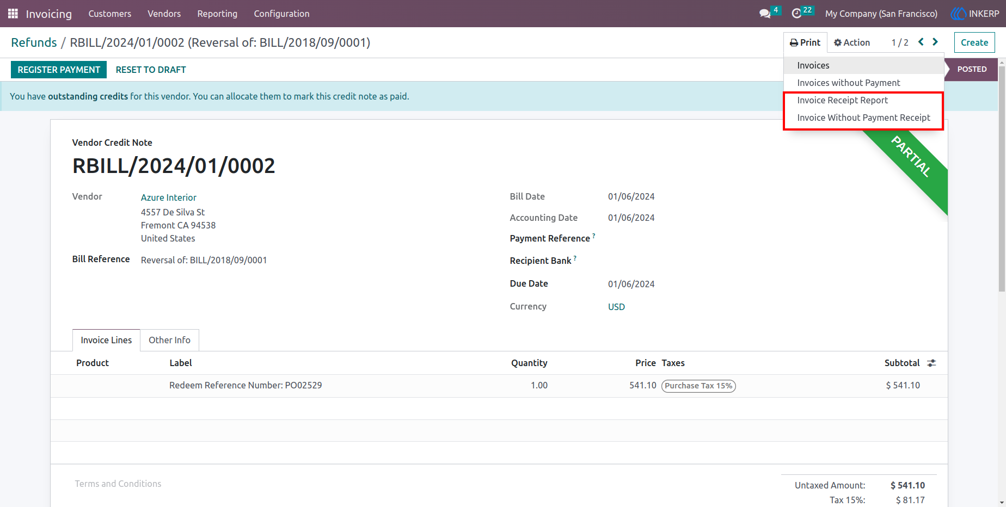Click the $ 541.10 line subtotal cell

point(903,385)
